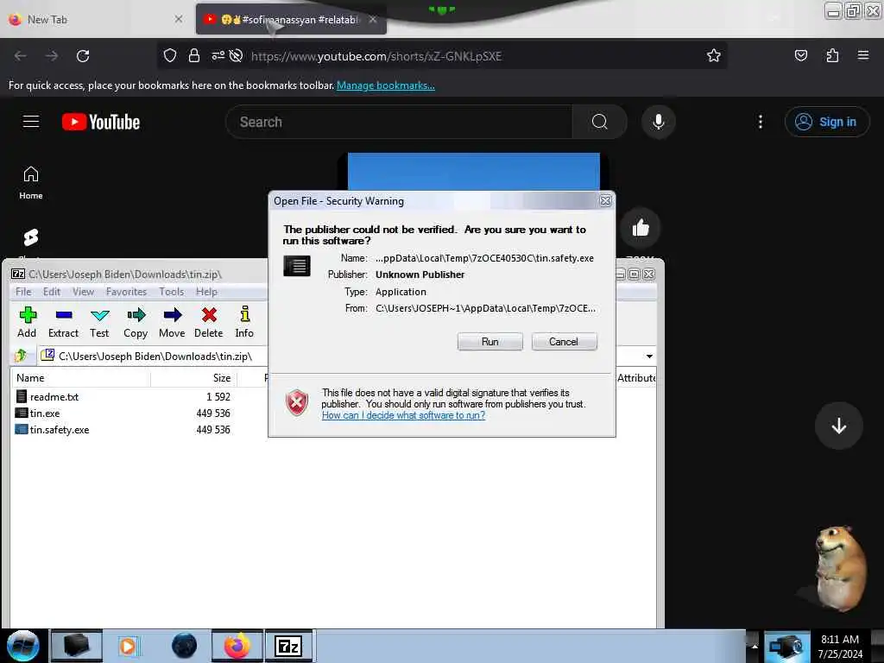Open the Windows Start button
This screenshot has height=663, width=884.
click(22, 646)
